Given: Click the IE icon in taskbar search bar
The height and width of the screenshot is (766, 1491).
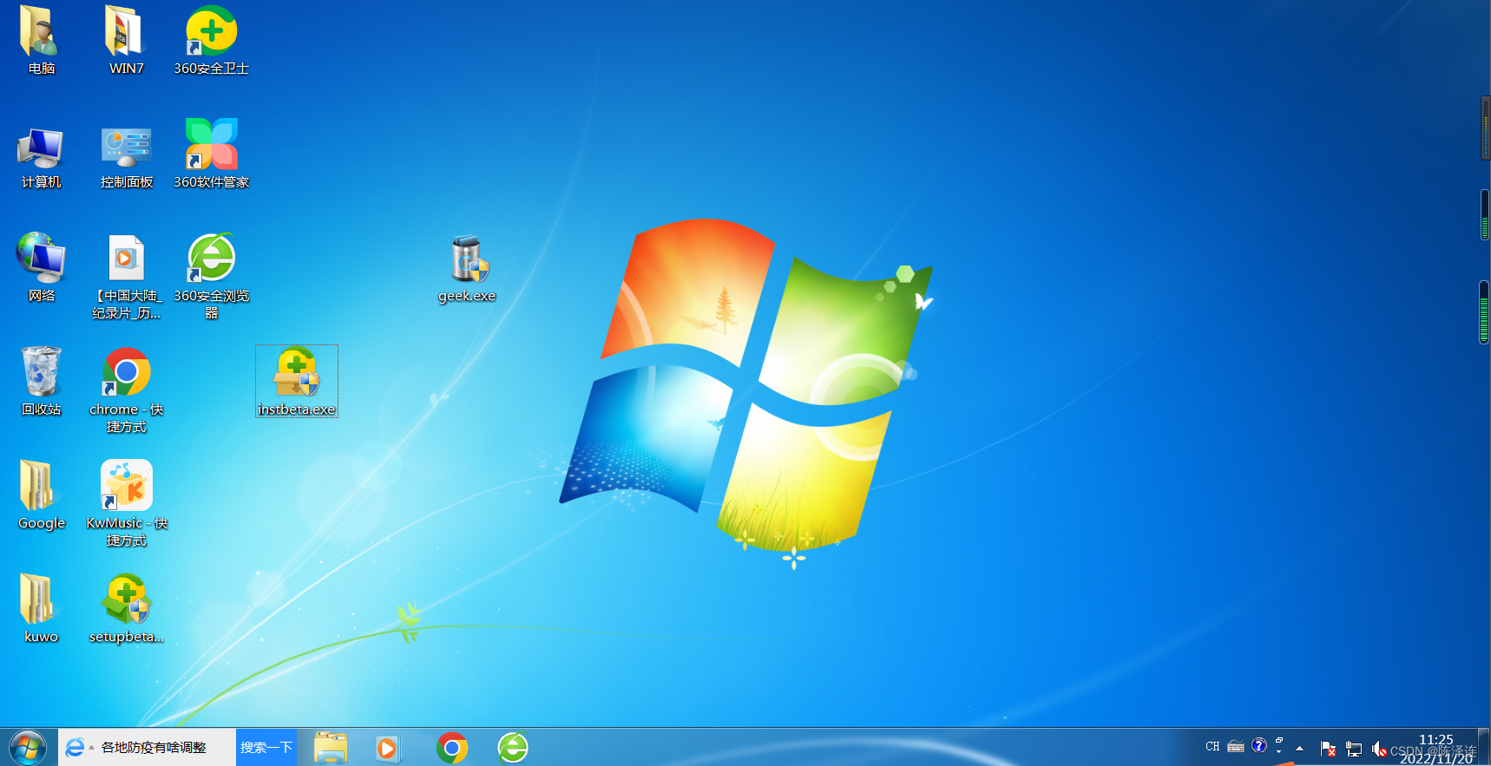Looking at the screenshot, I should [76, 747].
